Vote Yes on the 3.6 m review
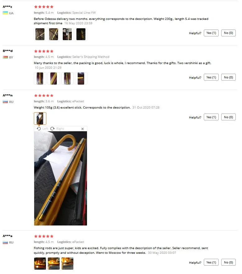This screenshot has width=242, height=274. pyautogui.click(x=211, y=117)
